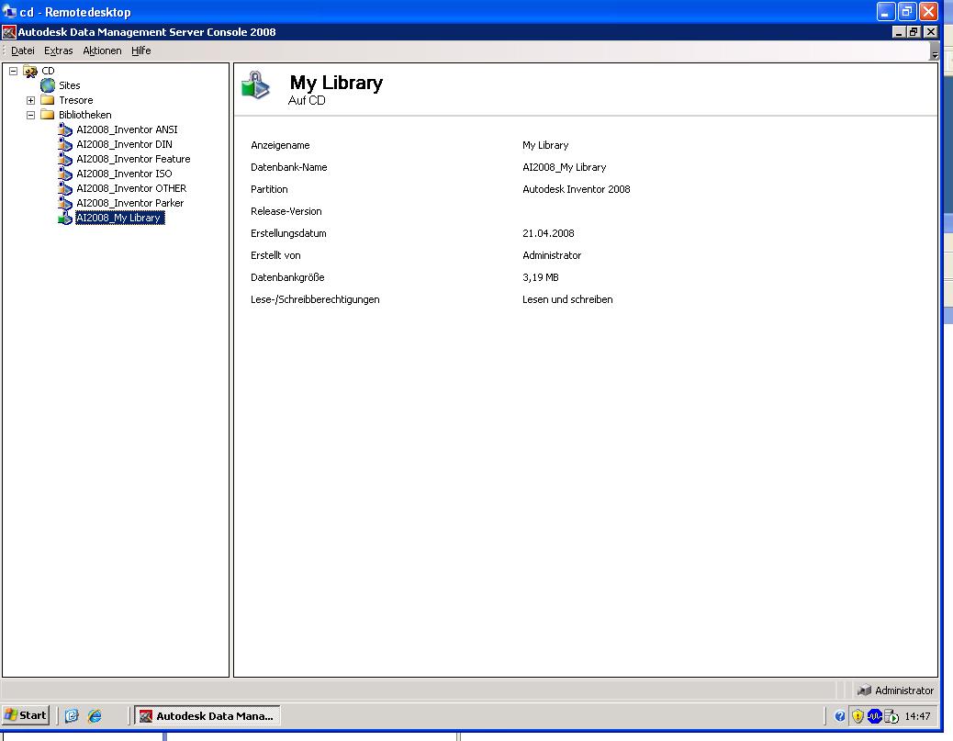This screenshot has width=953, height=741.
Task: Click the "Autodesk Inventor 2008" partition value
Action: coord(577,189)
